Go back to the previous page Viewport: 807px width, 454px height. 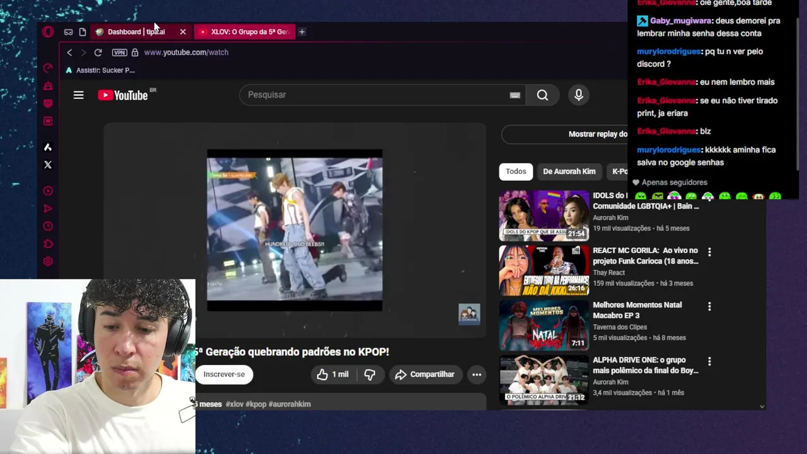click(x=69, y=52)
